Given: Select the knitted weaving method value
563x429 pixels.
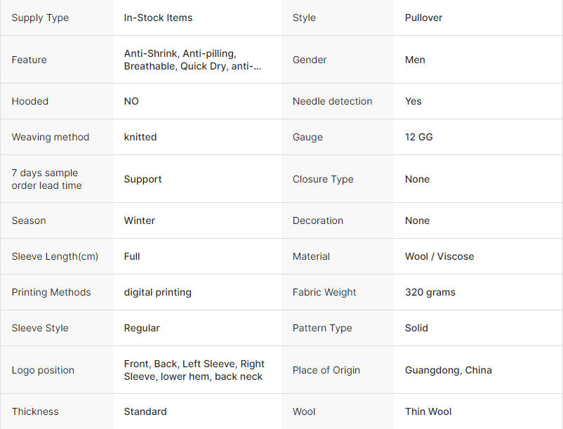Looking at the screenshot, I should coord(140,137).
